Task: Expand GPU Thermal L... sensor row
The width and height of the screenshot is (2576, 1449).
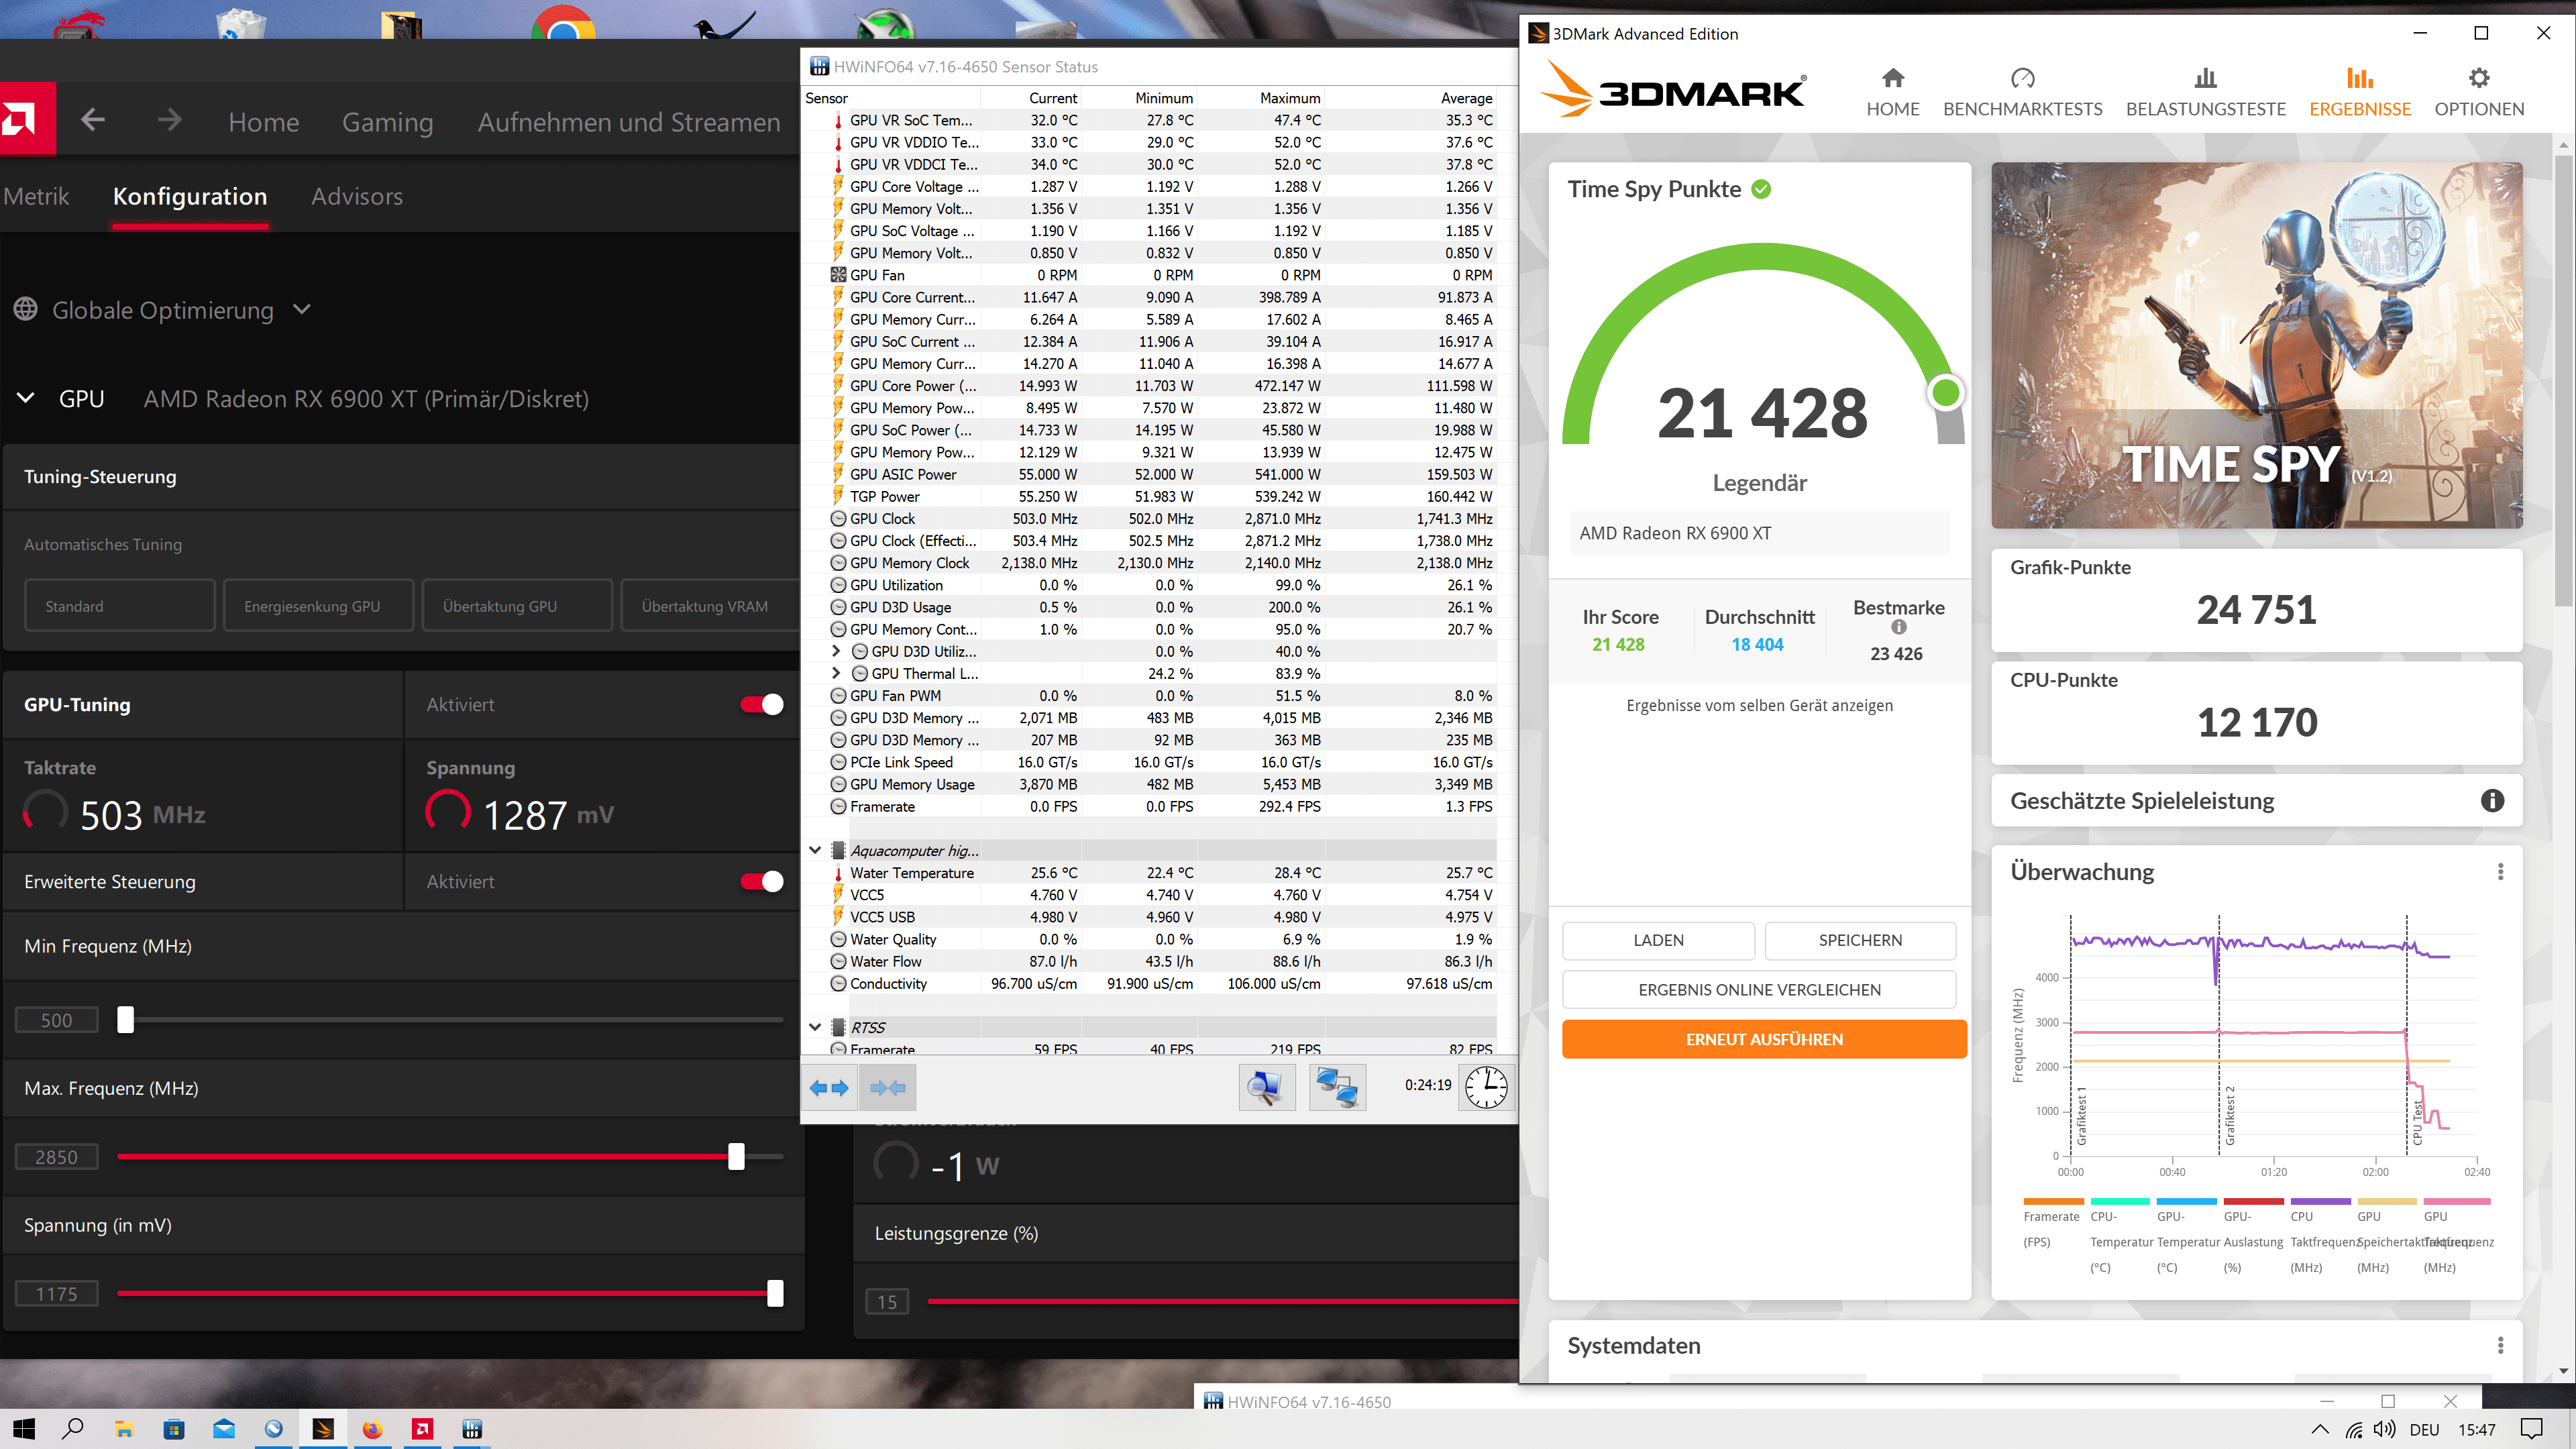Action: [x=836, y=673]
